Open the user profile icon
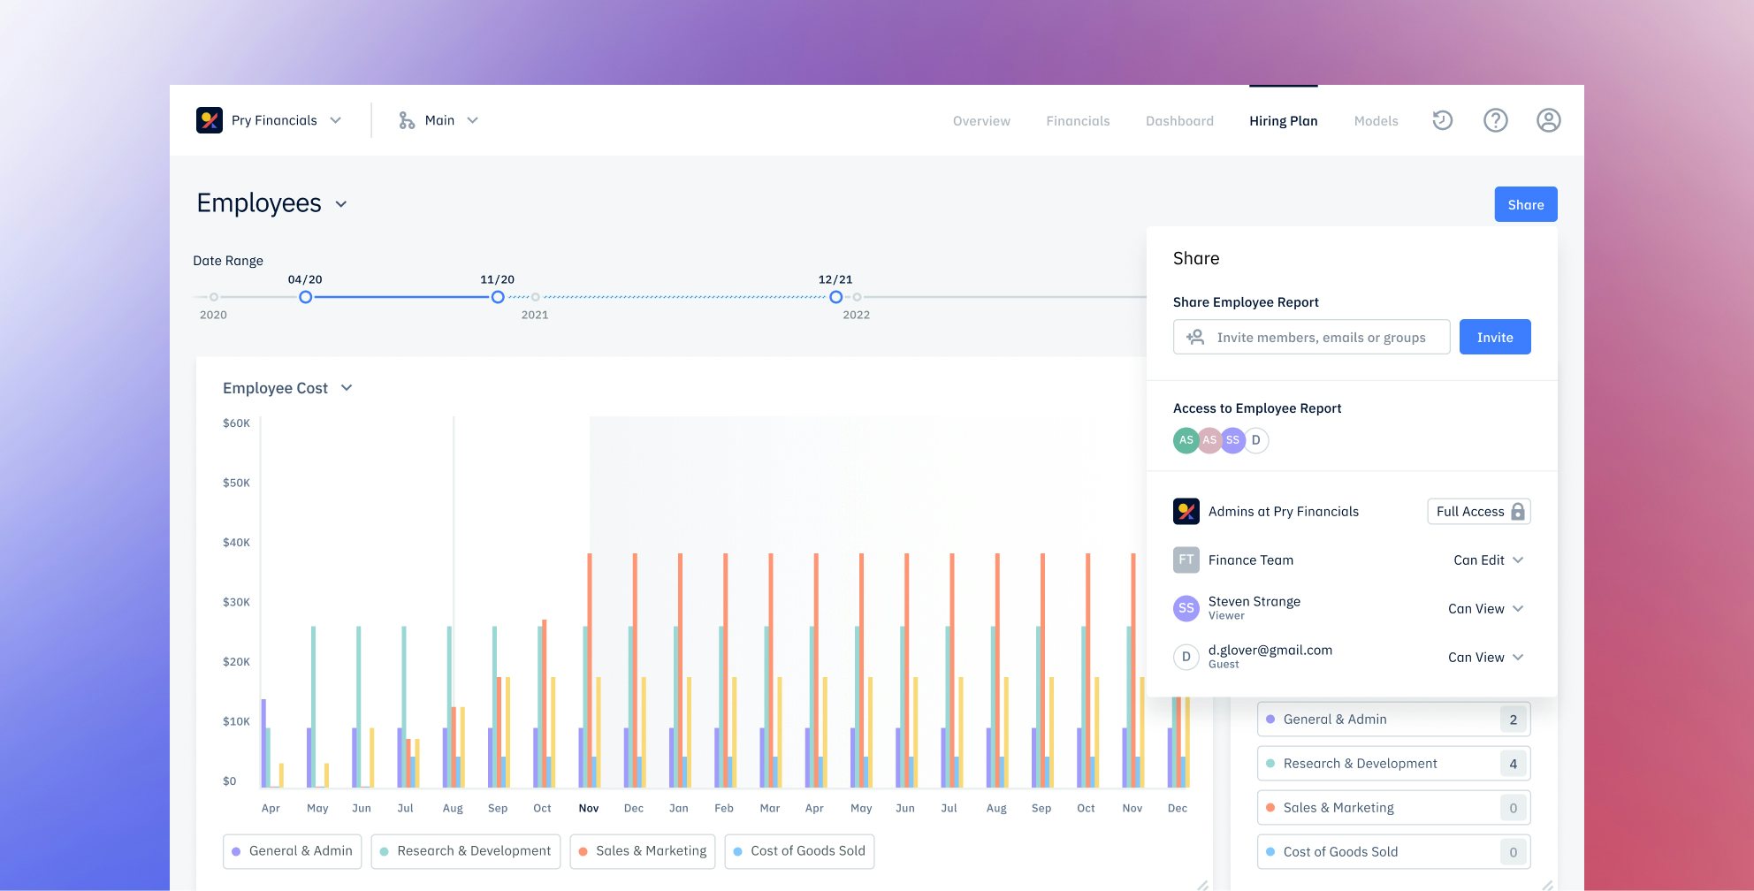 click(x=1548, y=120)
